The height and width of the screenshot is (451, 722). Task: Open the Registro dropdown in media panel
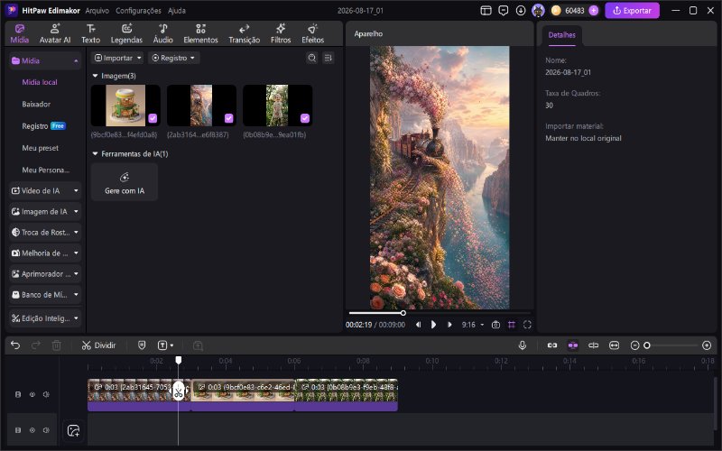[173, 58]
